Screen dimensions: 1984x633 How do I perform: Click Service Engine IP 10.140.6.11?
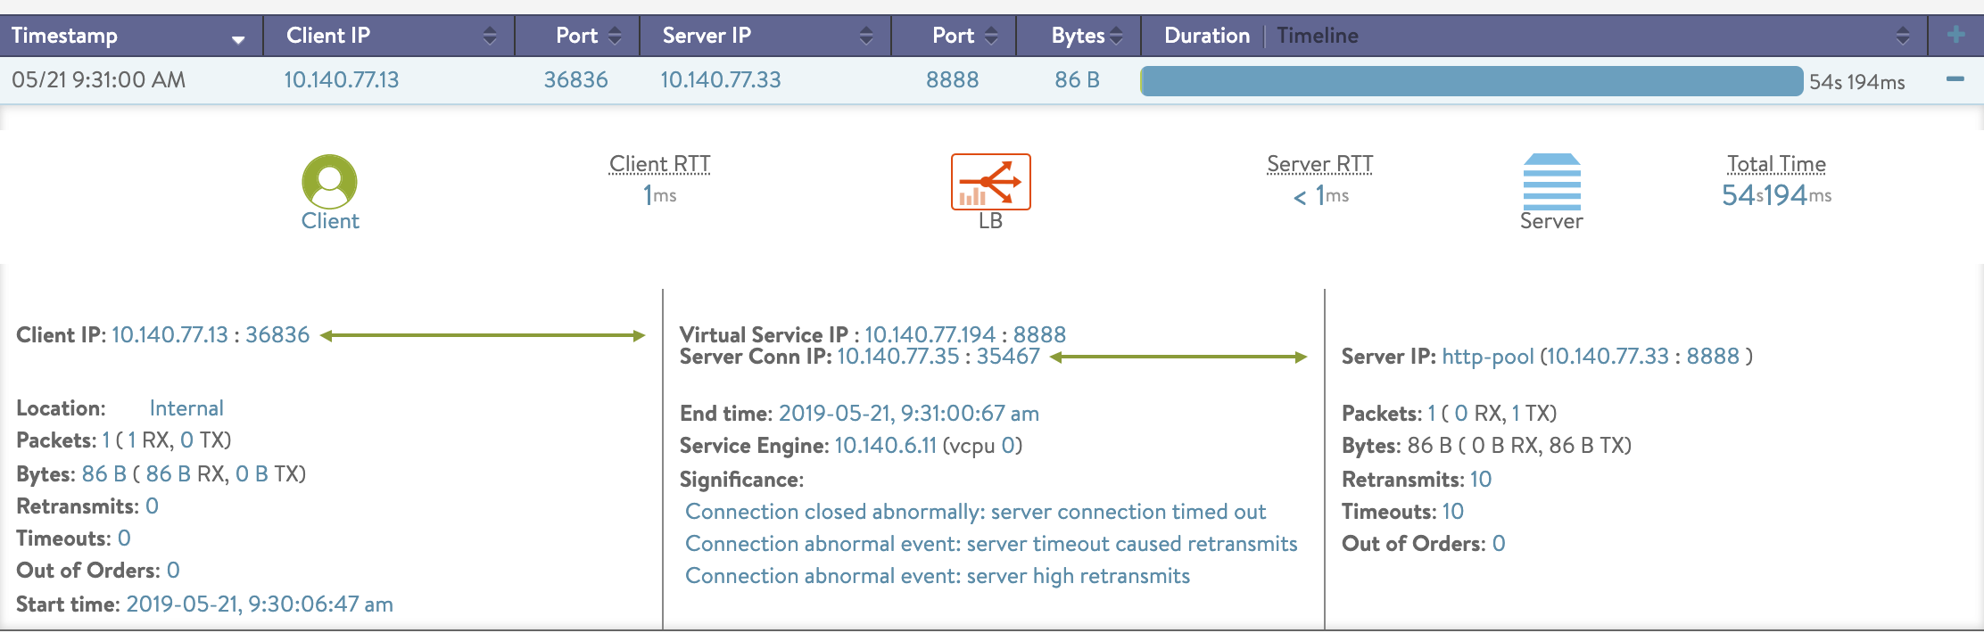885,446
